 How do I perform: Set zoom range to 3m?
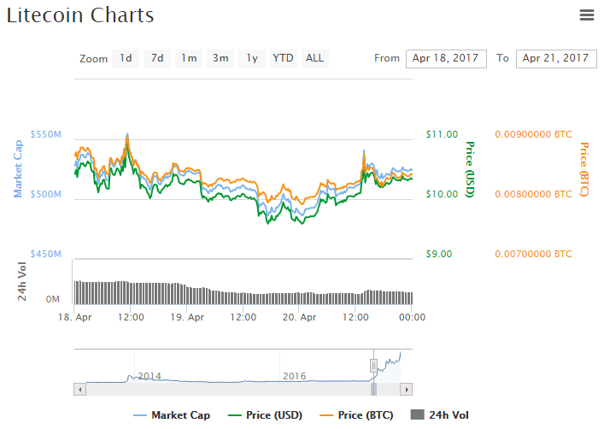point(220,59)
